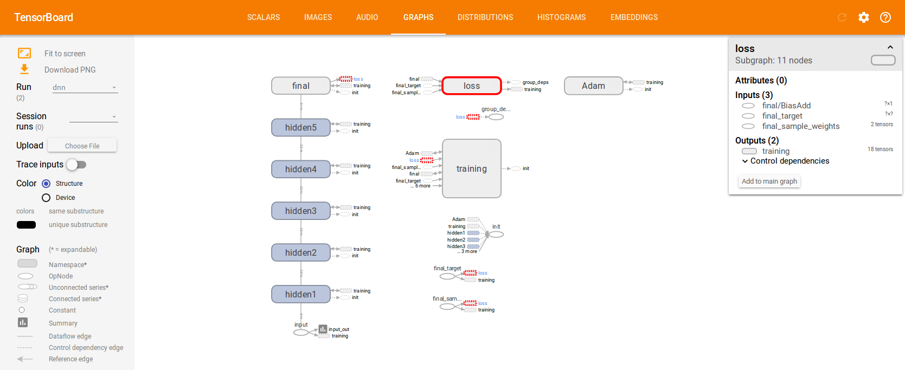905x370 pixels.
Task: Select the Structure color option
Action: point(46,184)
